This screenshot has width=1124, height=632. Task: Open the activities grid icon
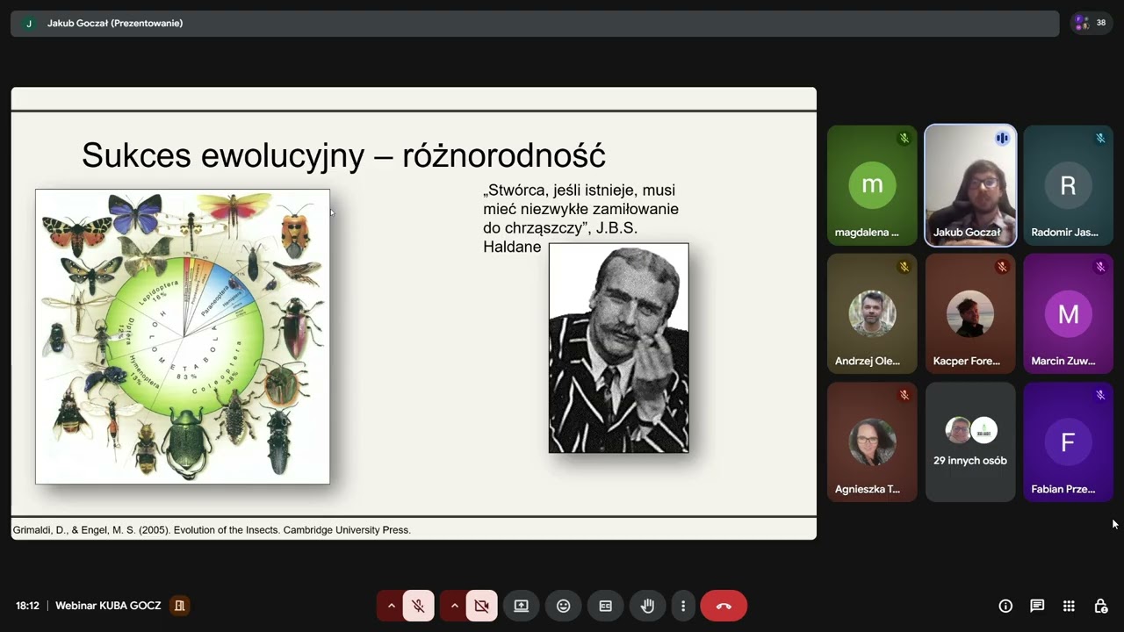(x=1069, y=606)
